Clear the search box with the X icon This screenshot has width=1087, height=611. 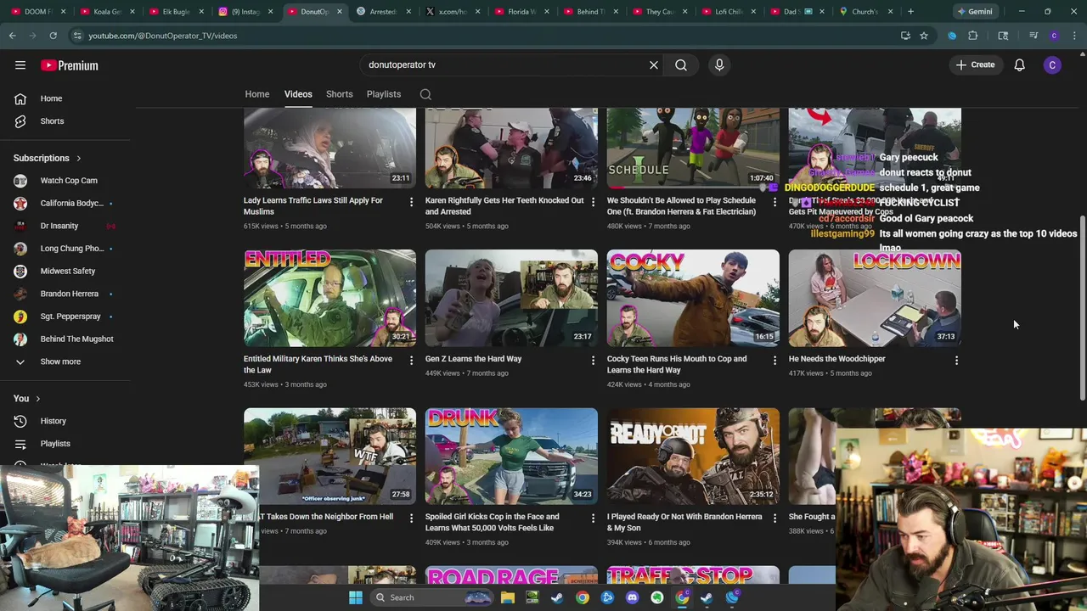coord(654,64)
